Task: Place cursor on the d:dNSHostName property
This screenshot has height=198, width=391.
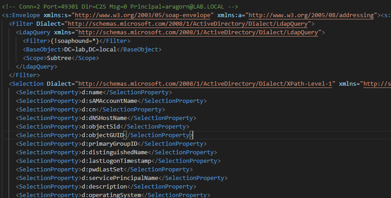Action: point(103,118)
